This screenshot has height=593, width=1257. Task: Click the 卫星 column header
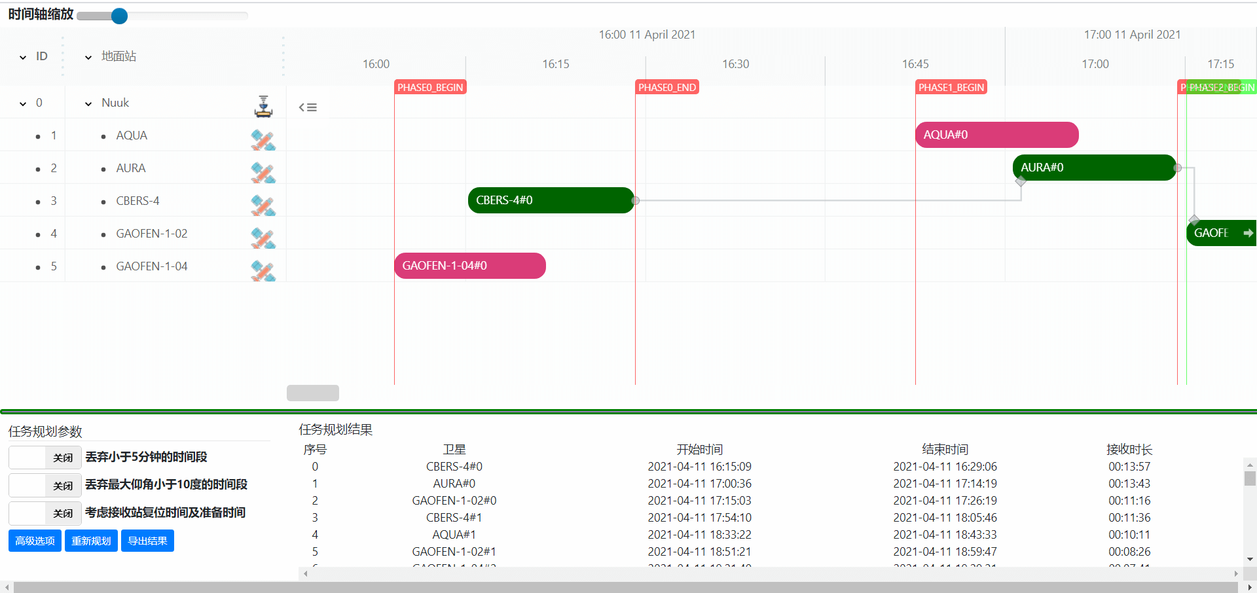[454, 449]
